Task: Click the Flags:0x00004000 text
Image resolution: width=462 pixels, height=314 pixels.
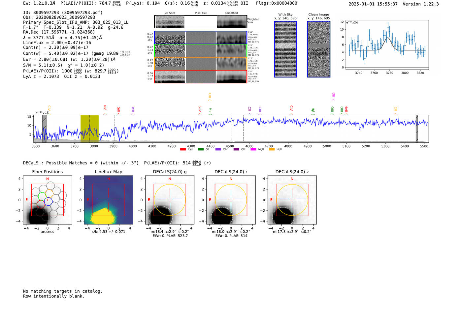Action: 277,3
